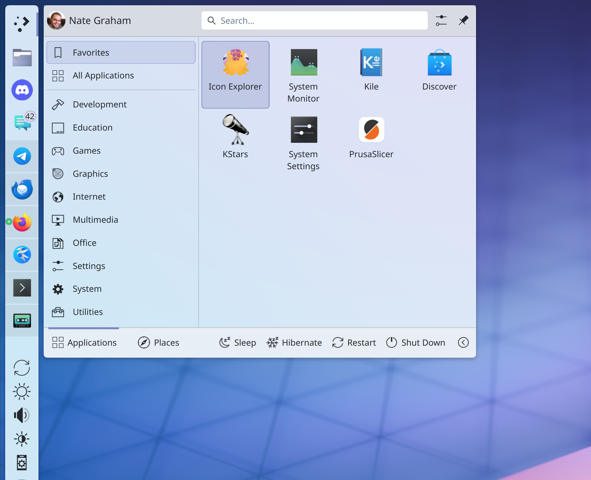Switch to the Places tab
The height and width of the screenshot is (480, 591).
coord(158,343)
